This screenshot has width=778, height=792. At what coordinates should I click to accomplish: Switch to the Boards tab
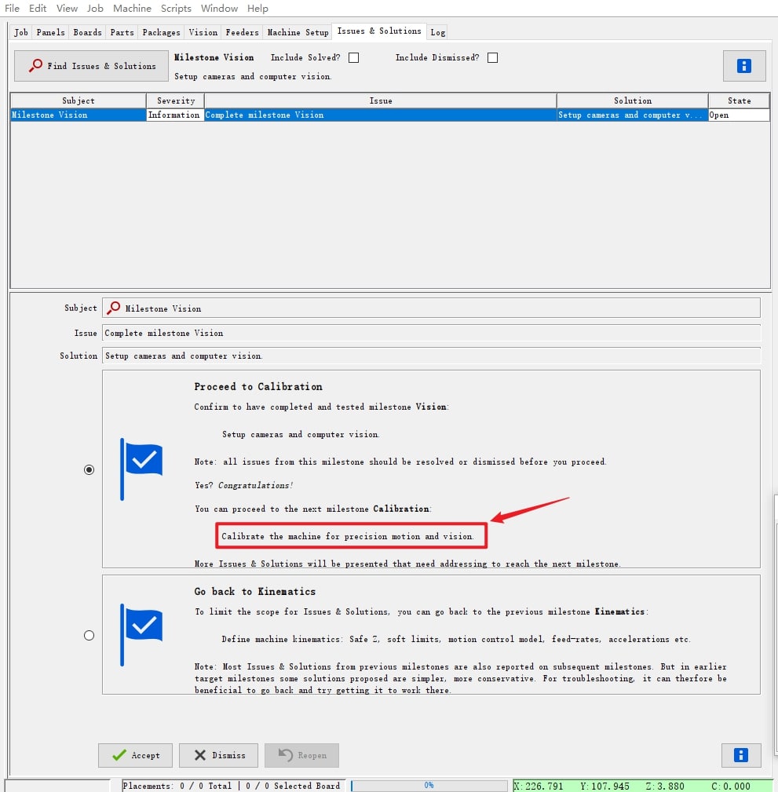[87, 32]
